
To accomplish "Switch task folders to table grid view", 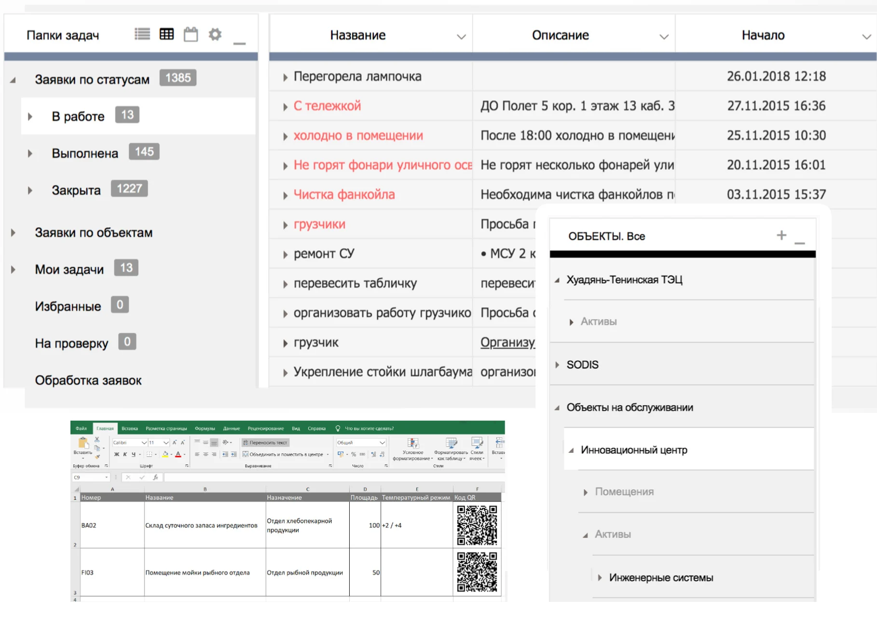I will [167, 34].
